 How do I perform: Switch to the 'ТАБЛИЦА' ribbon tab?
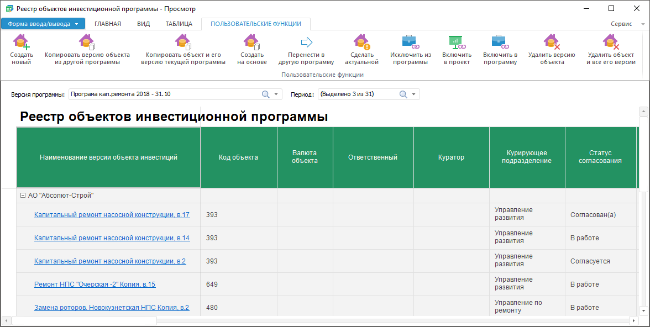click(x=179, y=24)
